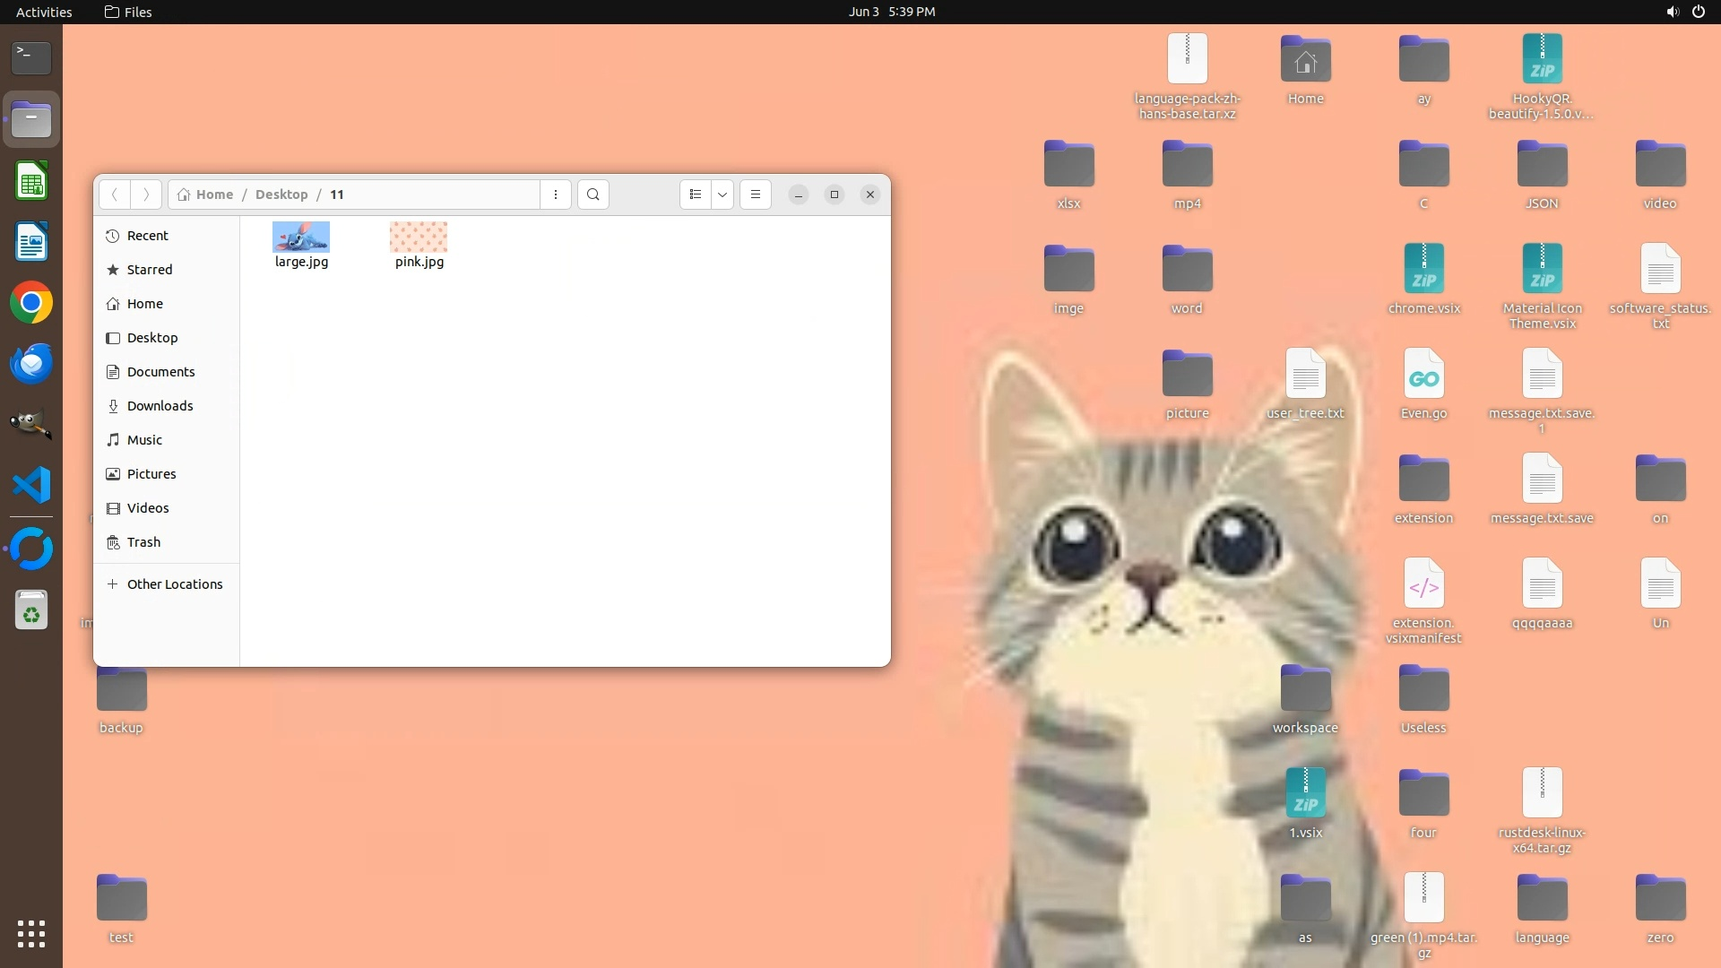Go to Downloads in the sidebar
This screenshot has width=1721, height=968.
(160, 406)
